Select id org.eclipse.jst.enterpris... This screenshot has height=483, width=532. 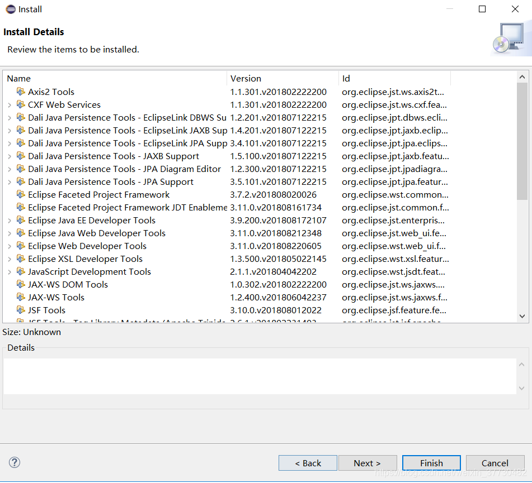[393, 221]
